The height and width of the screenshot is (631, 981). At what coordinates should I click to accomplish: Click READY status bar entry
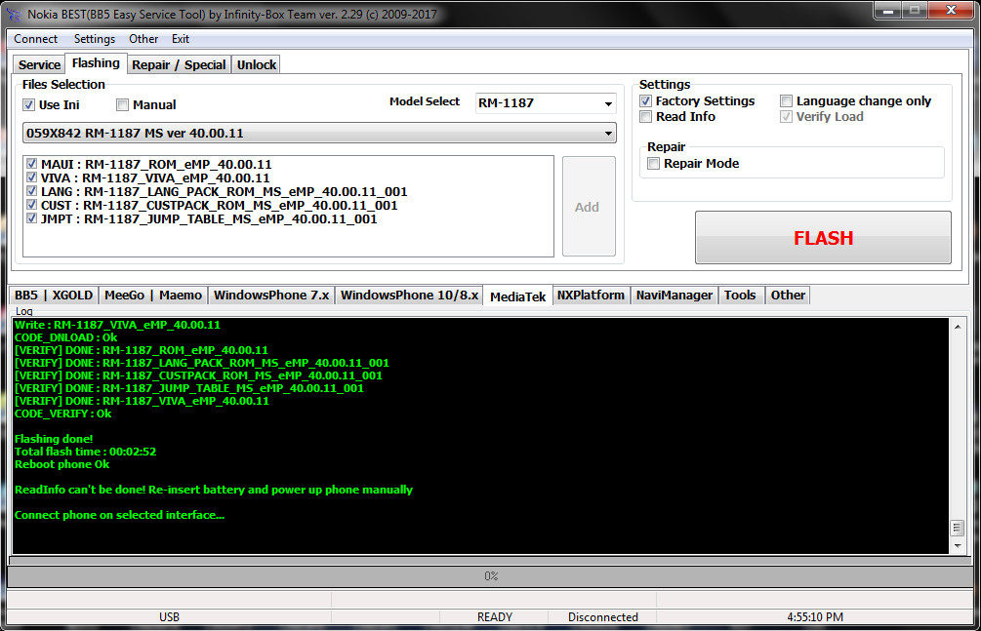pyautogui.click(x=494, y=617)
